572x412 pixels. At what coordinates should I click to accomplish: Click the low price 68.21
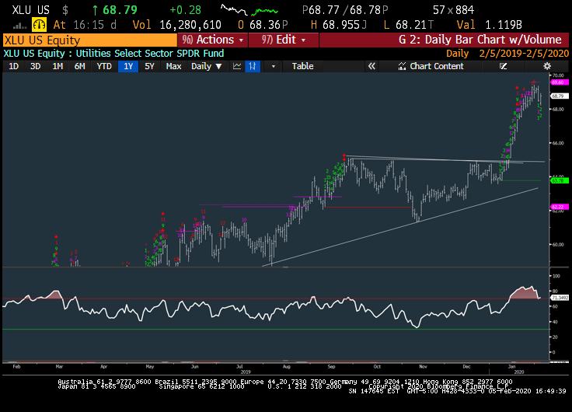pos(411,25)
